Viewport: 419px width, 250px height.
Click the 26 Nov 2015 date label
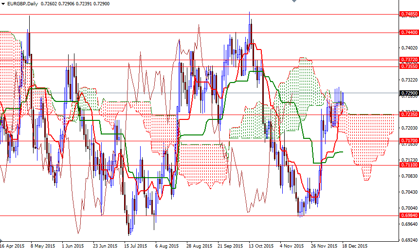point(325,246)
